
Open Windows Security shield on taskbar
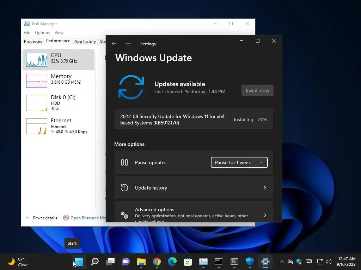pyautogui.click(x=250, y=262)
